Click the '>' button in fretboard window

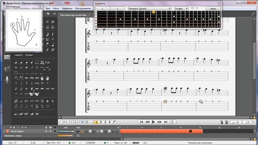tap(117, 8)
